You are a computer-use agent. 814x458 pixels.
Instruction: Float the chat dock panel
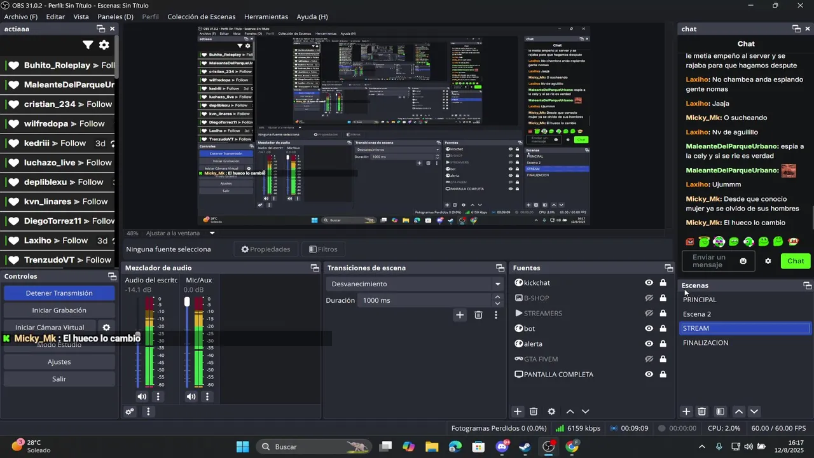click(796, 29)
